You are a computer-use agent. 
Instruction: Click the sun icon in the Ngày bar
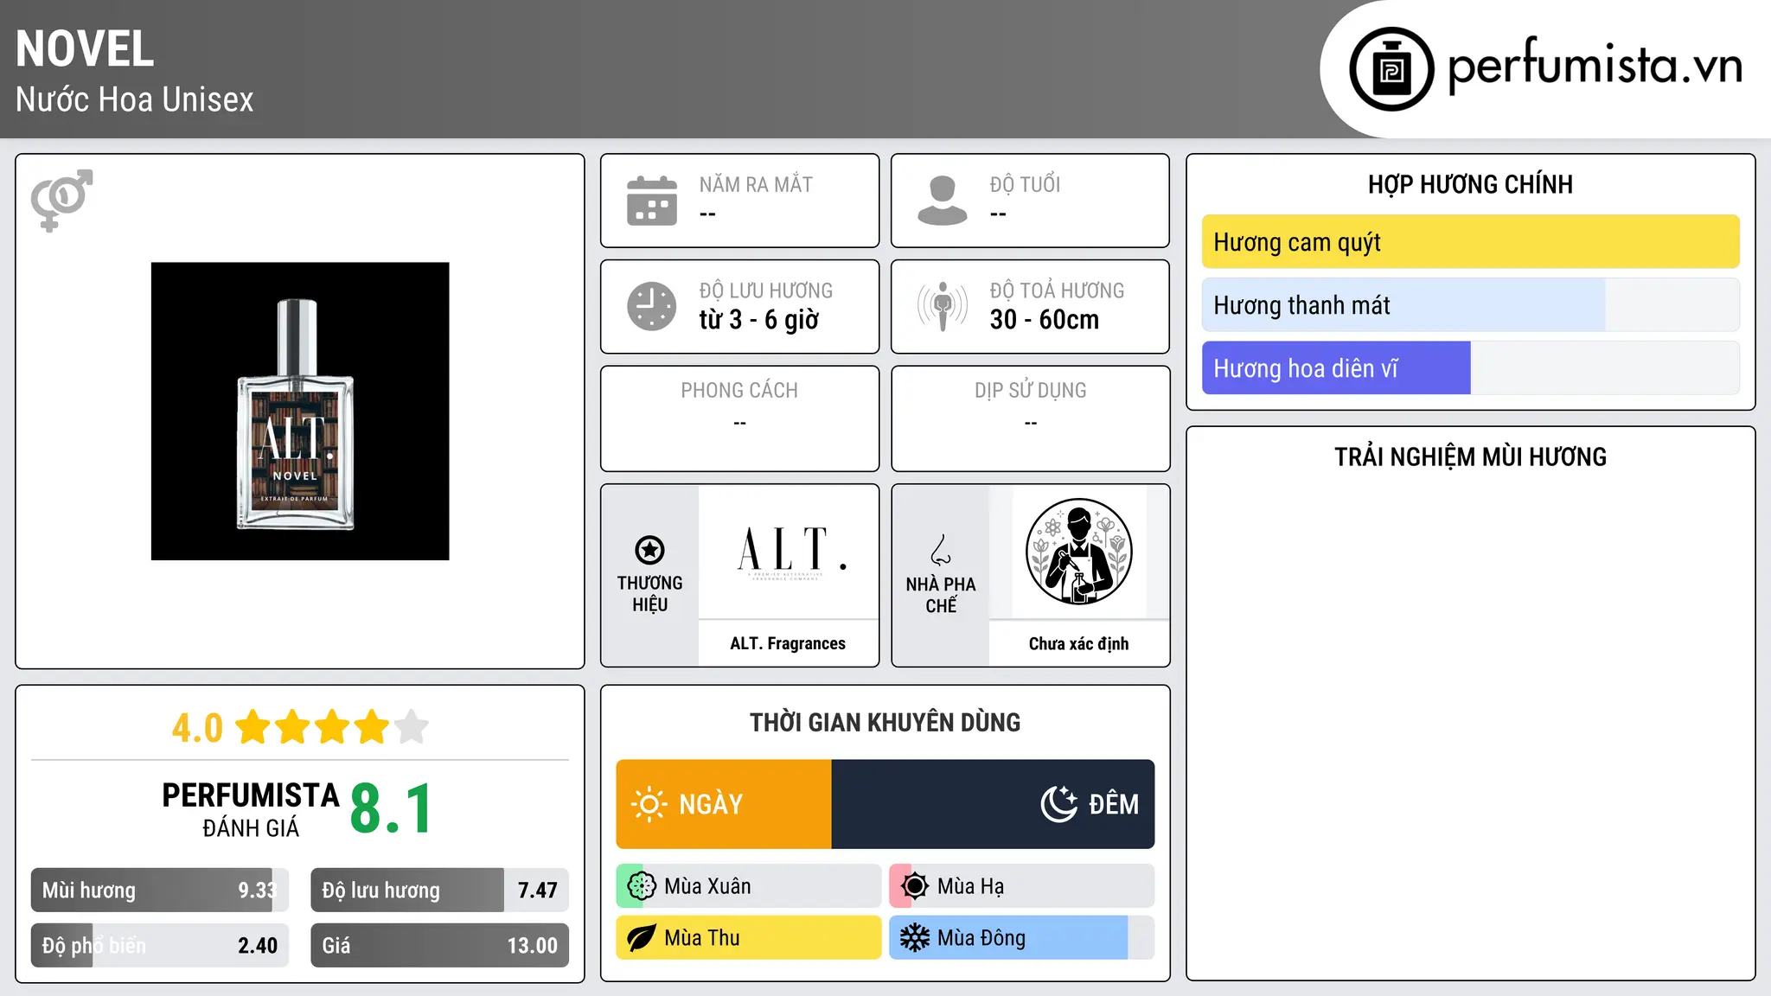click(649, 804)
